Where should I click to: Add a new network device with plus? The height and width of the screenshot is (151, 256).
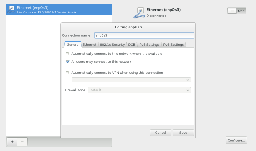click(12, 142)
